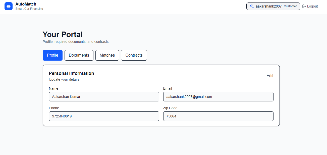Select the Name input field

104,97
